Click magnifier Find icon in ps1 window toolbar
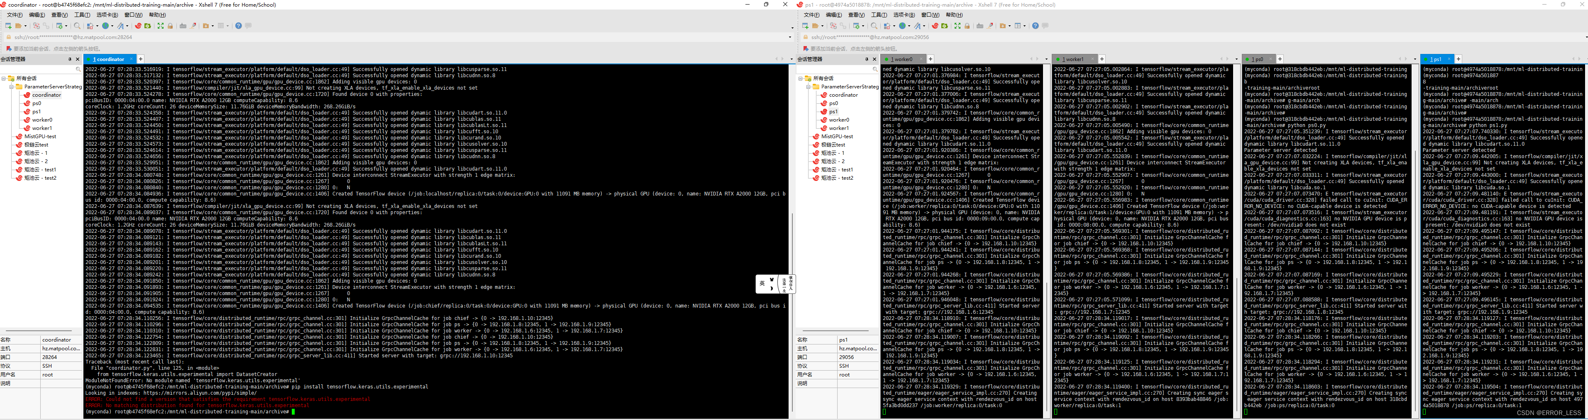Viewport: 1588px width, 420px height. [875, 26]
